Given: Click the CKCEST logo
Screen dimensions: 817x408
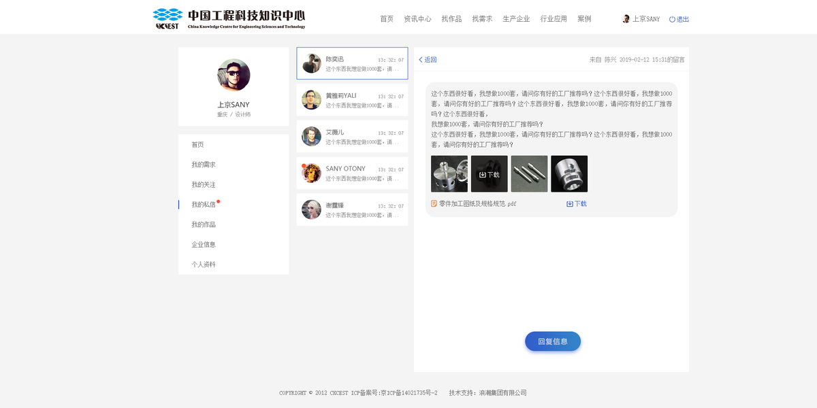Looking at the screenshot, I should click(229, 18).
